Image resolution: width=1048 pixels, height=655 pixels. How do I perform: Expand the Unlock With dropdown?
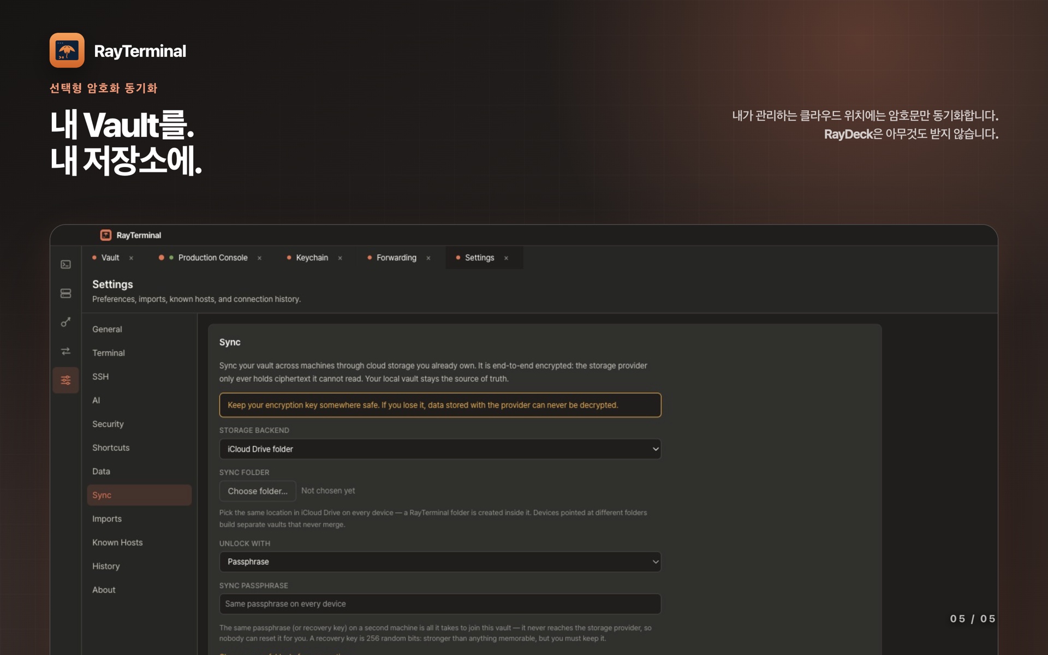tap(440, 562)
